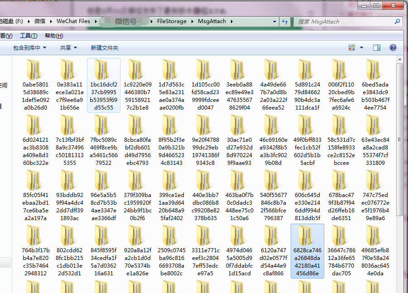
Task: Select folder 85fc05f41ebaa2bd17ce6ba5ea2a197a
Action: pyautogui.click(x=35, y=196)
